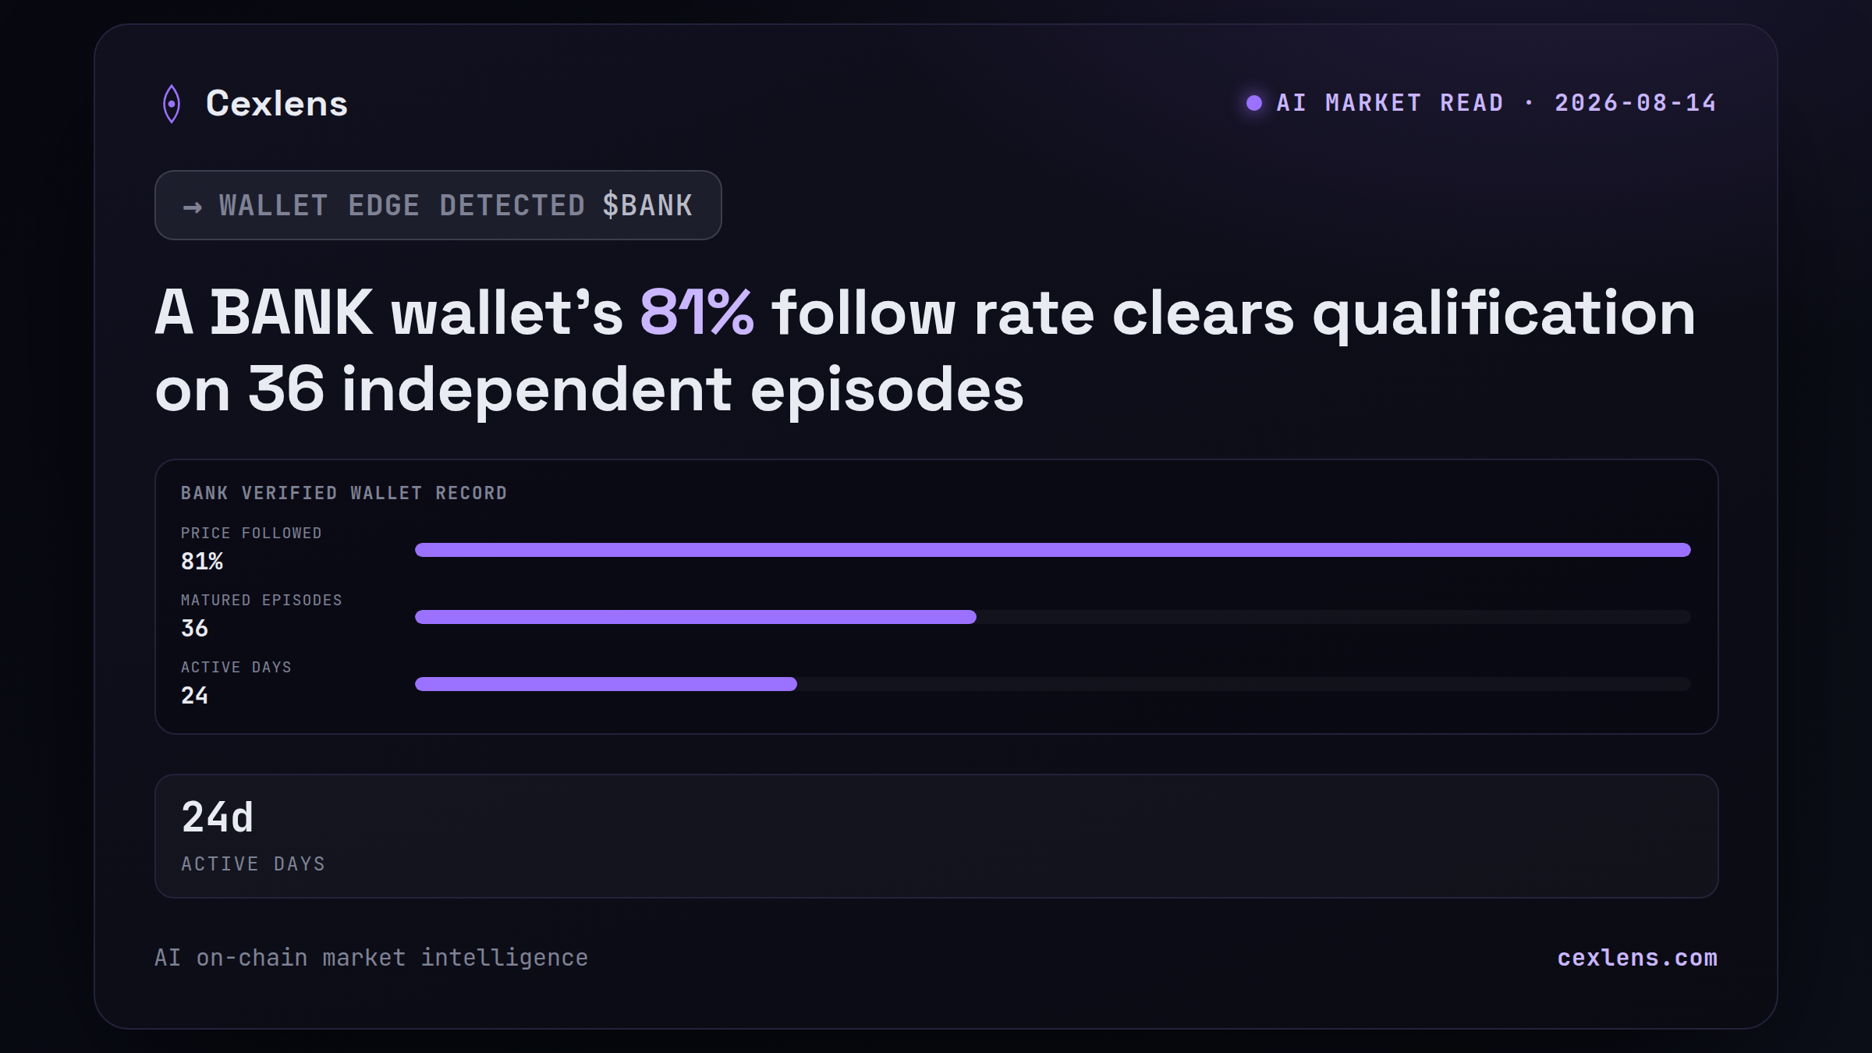Click the ACTIVE DAYS value 24
The image size is (1872, 1053).
click(x=194, y=695)
